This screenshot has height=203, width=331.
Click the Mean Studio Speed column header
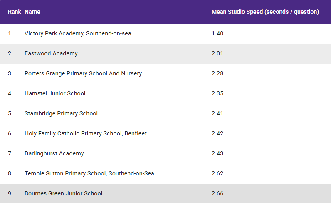tap(265, 12)
